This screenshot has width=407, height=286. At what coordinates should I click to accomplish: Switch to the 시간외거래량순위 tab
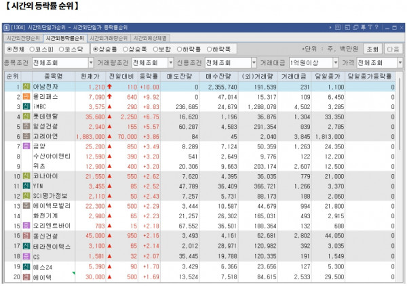tap(109, 38)
